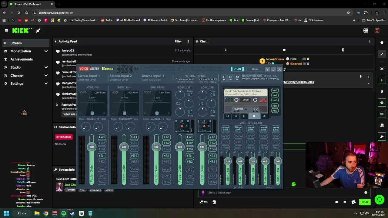Click Color Panel on Stereo Input 1
388x218 pixels.
coord(100,93)
